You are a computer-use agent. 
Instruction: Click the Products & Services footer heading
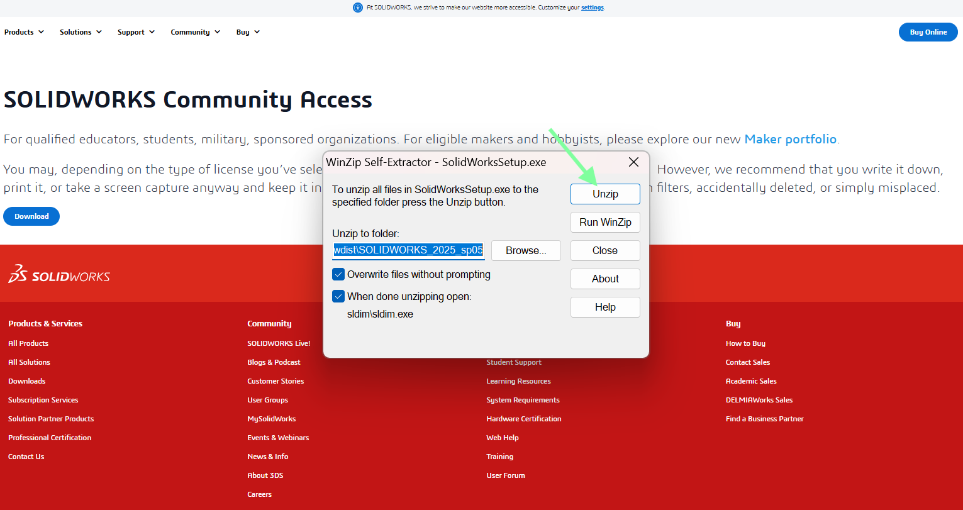(x=45, y=324)
